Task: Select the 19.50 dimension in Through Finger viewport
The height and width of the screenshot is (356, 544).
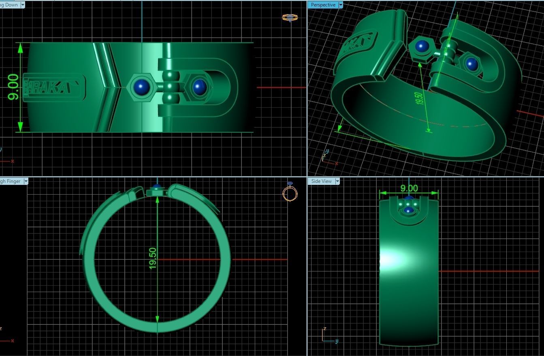Action: [152, 258]
